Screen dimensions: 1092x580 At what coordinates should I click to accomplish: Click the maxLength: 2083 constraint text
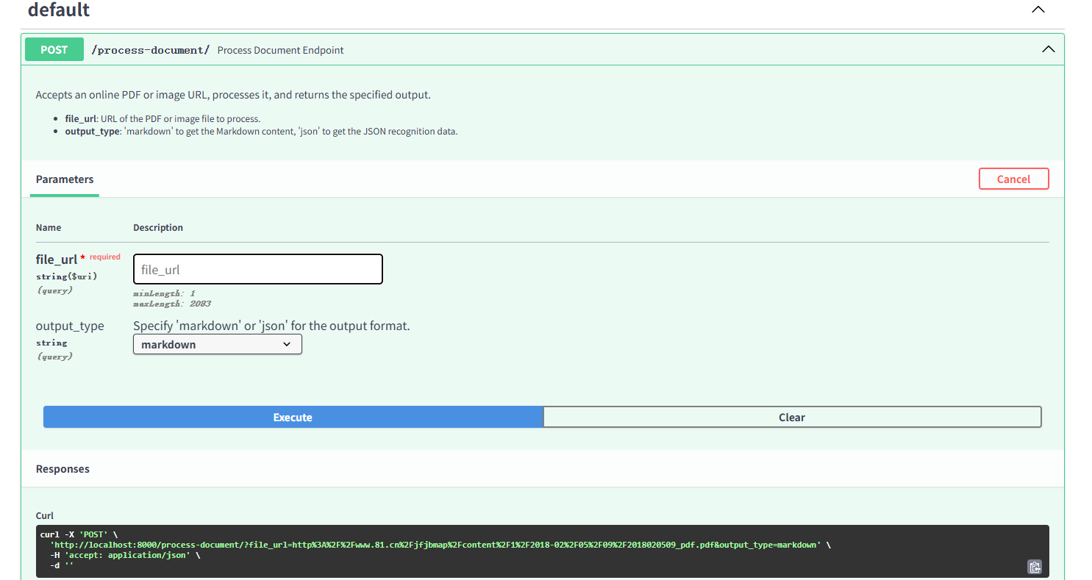click(172, 304)
